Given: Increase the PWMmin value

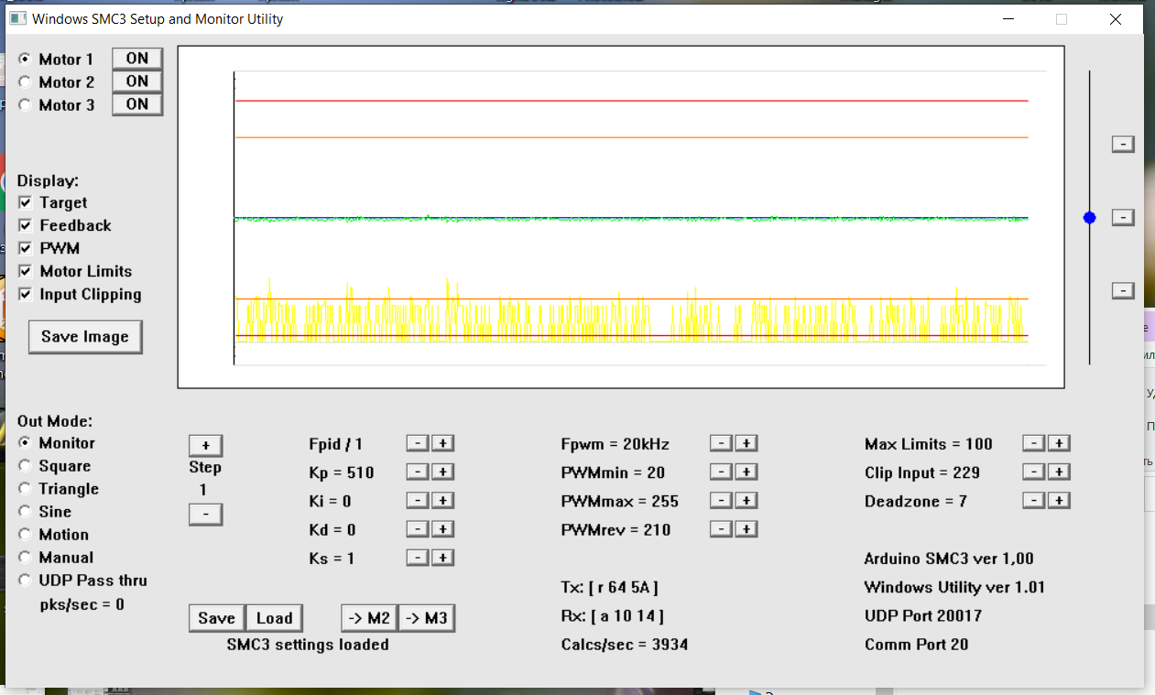Looking at the screenshot, I should (x=746, y=472).
